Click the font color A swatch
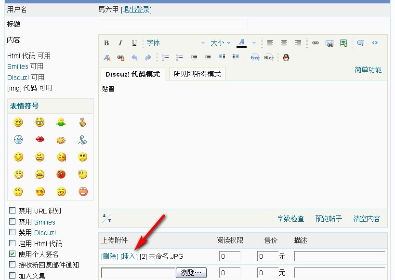 pyautogui.click(x=242, y=43)
